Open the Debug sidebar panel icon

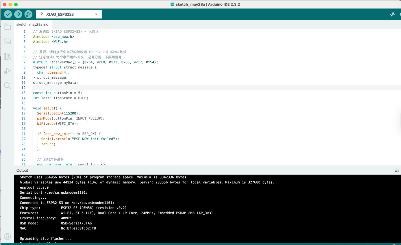(7, 71)
